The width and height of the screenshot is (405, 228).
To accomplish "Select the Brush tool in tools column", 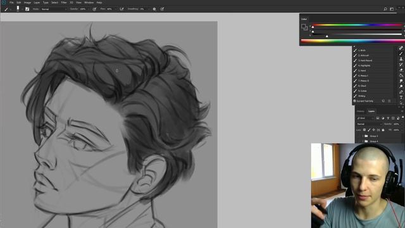I will coord(401,53).
